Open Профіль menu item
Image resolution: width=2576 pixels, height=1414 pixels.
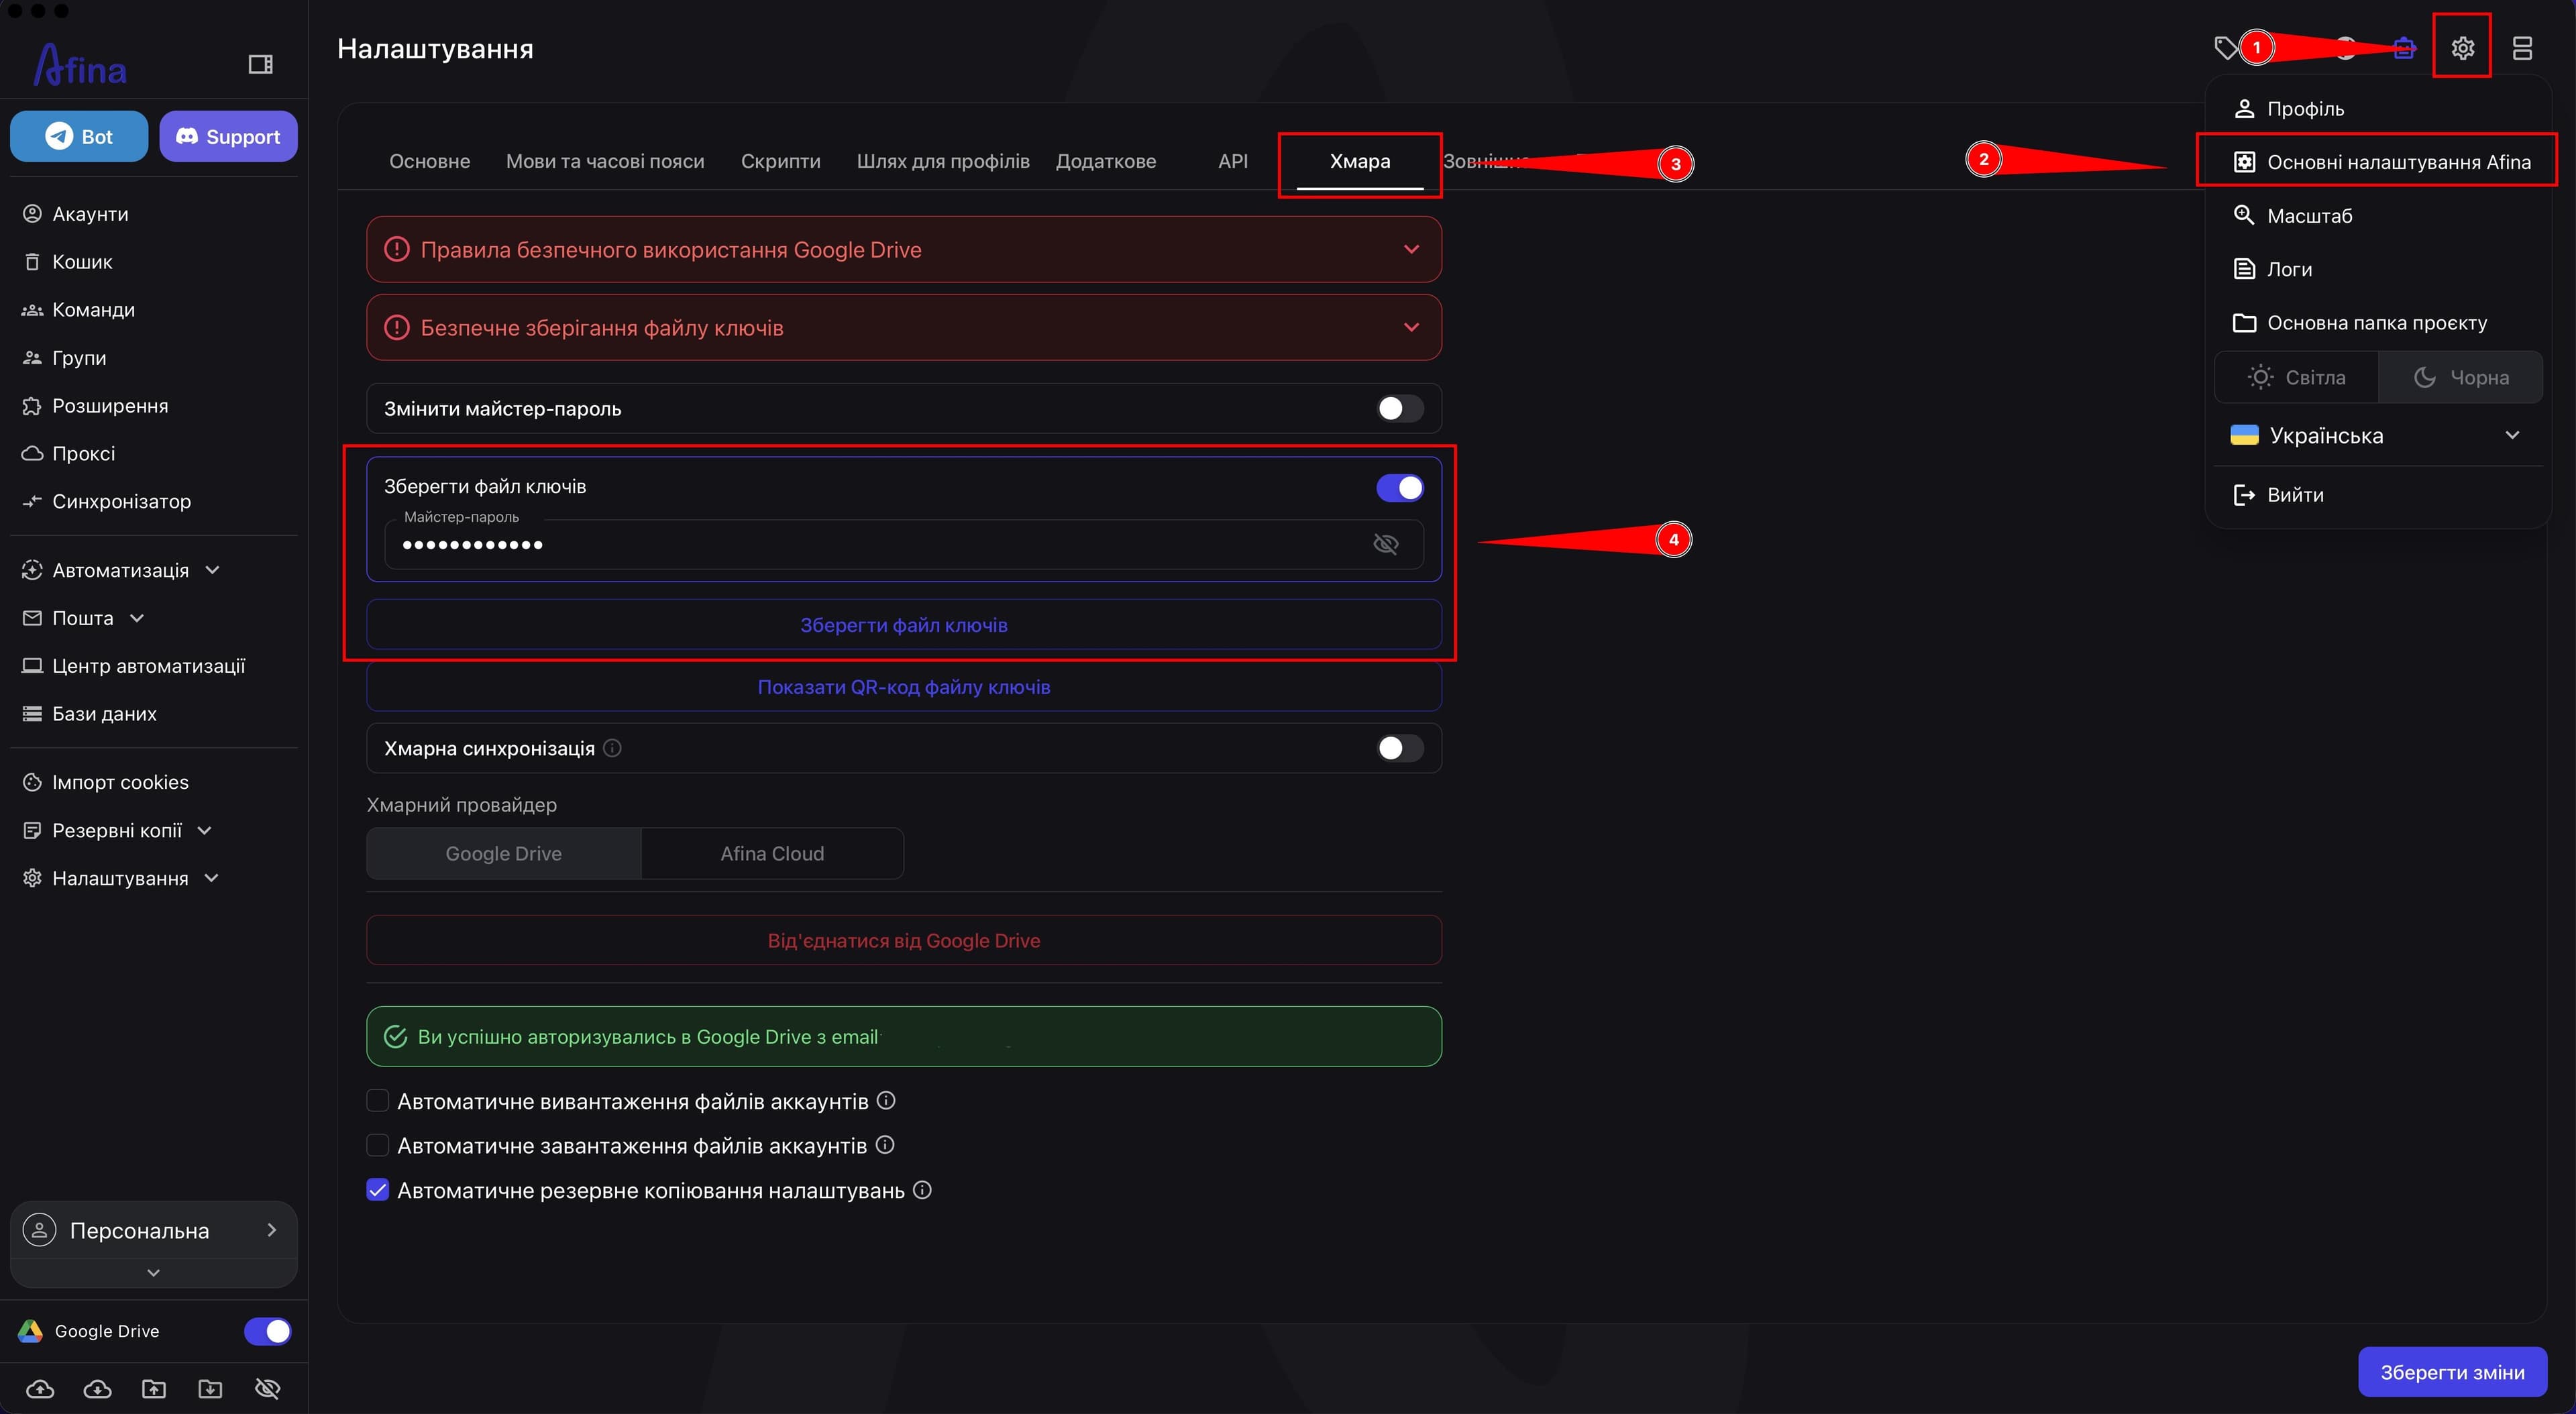(x=2377, y=108)
